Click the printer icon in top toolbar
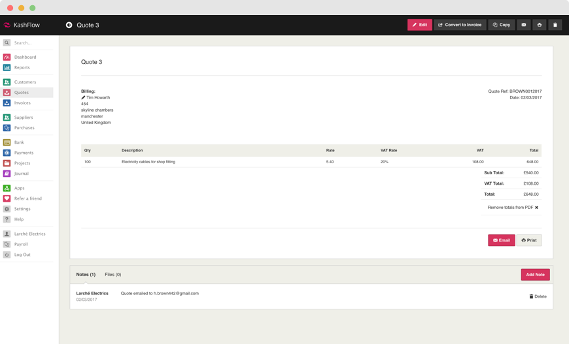The width and height of the screenshot is (569, 344). coord(539,25)
